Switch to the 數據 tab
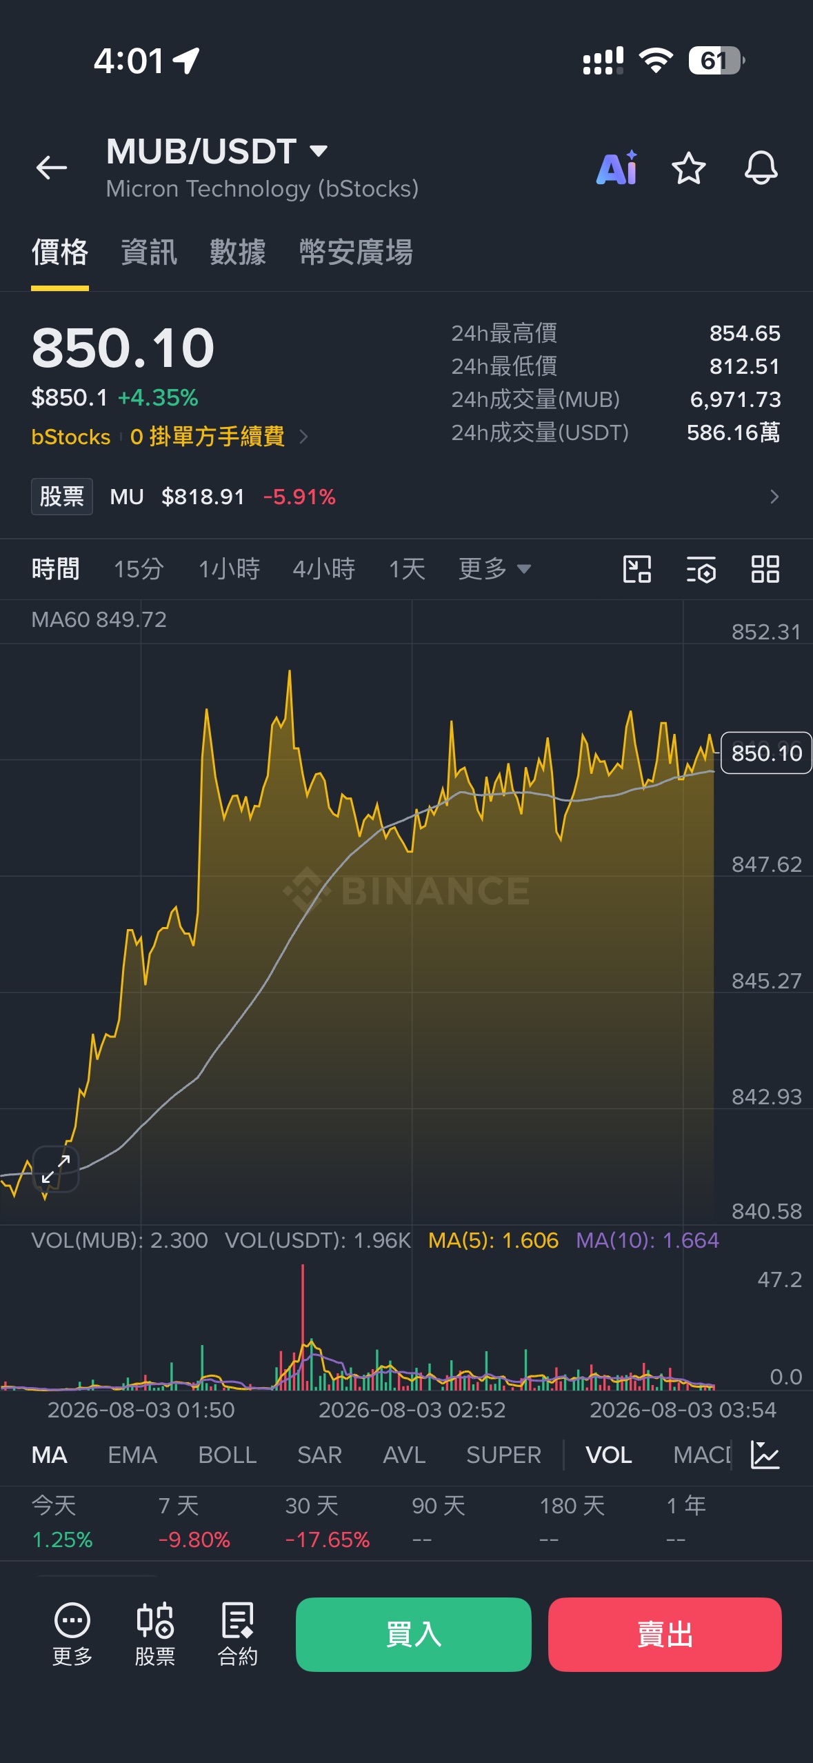Viewport: 813px width, 1763px height. tap(238, 252)
